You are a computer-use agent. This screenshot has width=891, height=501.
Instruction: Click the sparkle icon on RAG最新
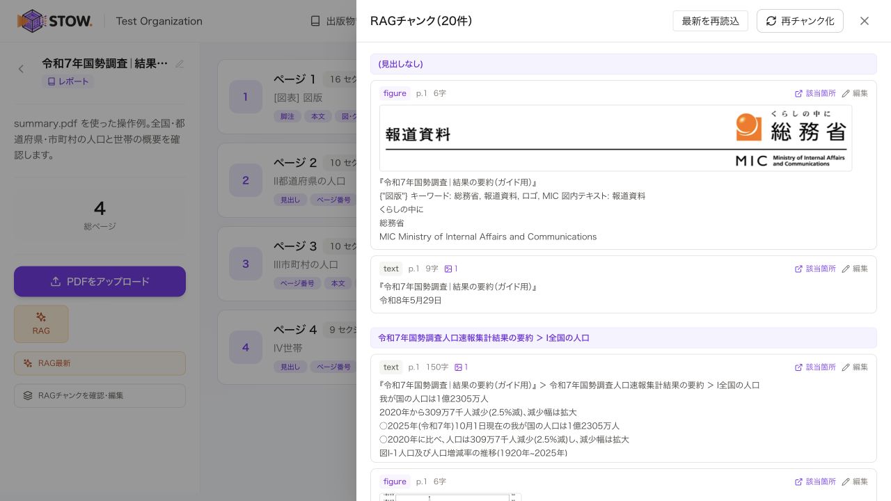pos(28,363)
